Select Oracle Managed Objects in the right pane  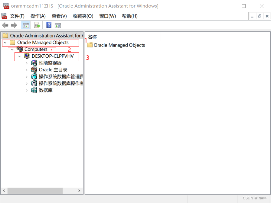pyautogui.click(x=119, y=45)
